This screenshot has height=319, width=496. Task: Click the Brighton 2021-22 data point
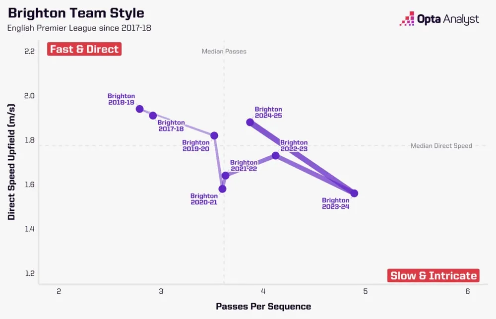(226, 175)
